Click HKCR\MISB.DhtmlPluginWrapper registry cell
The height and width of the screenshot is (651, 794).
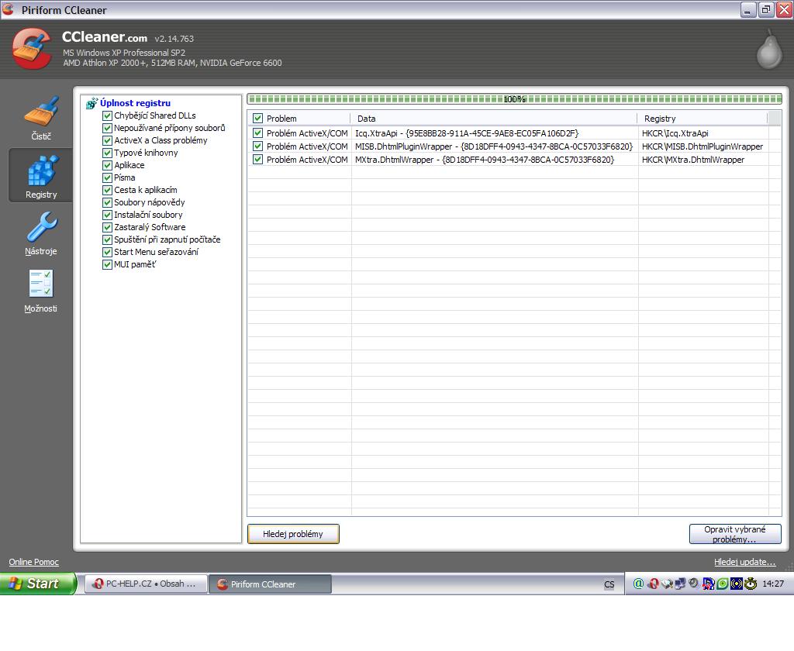(703, 146)
